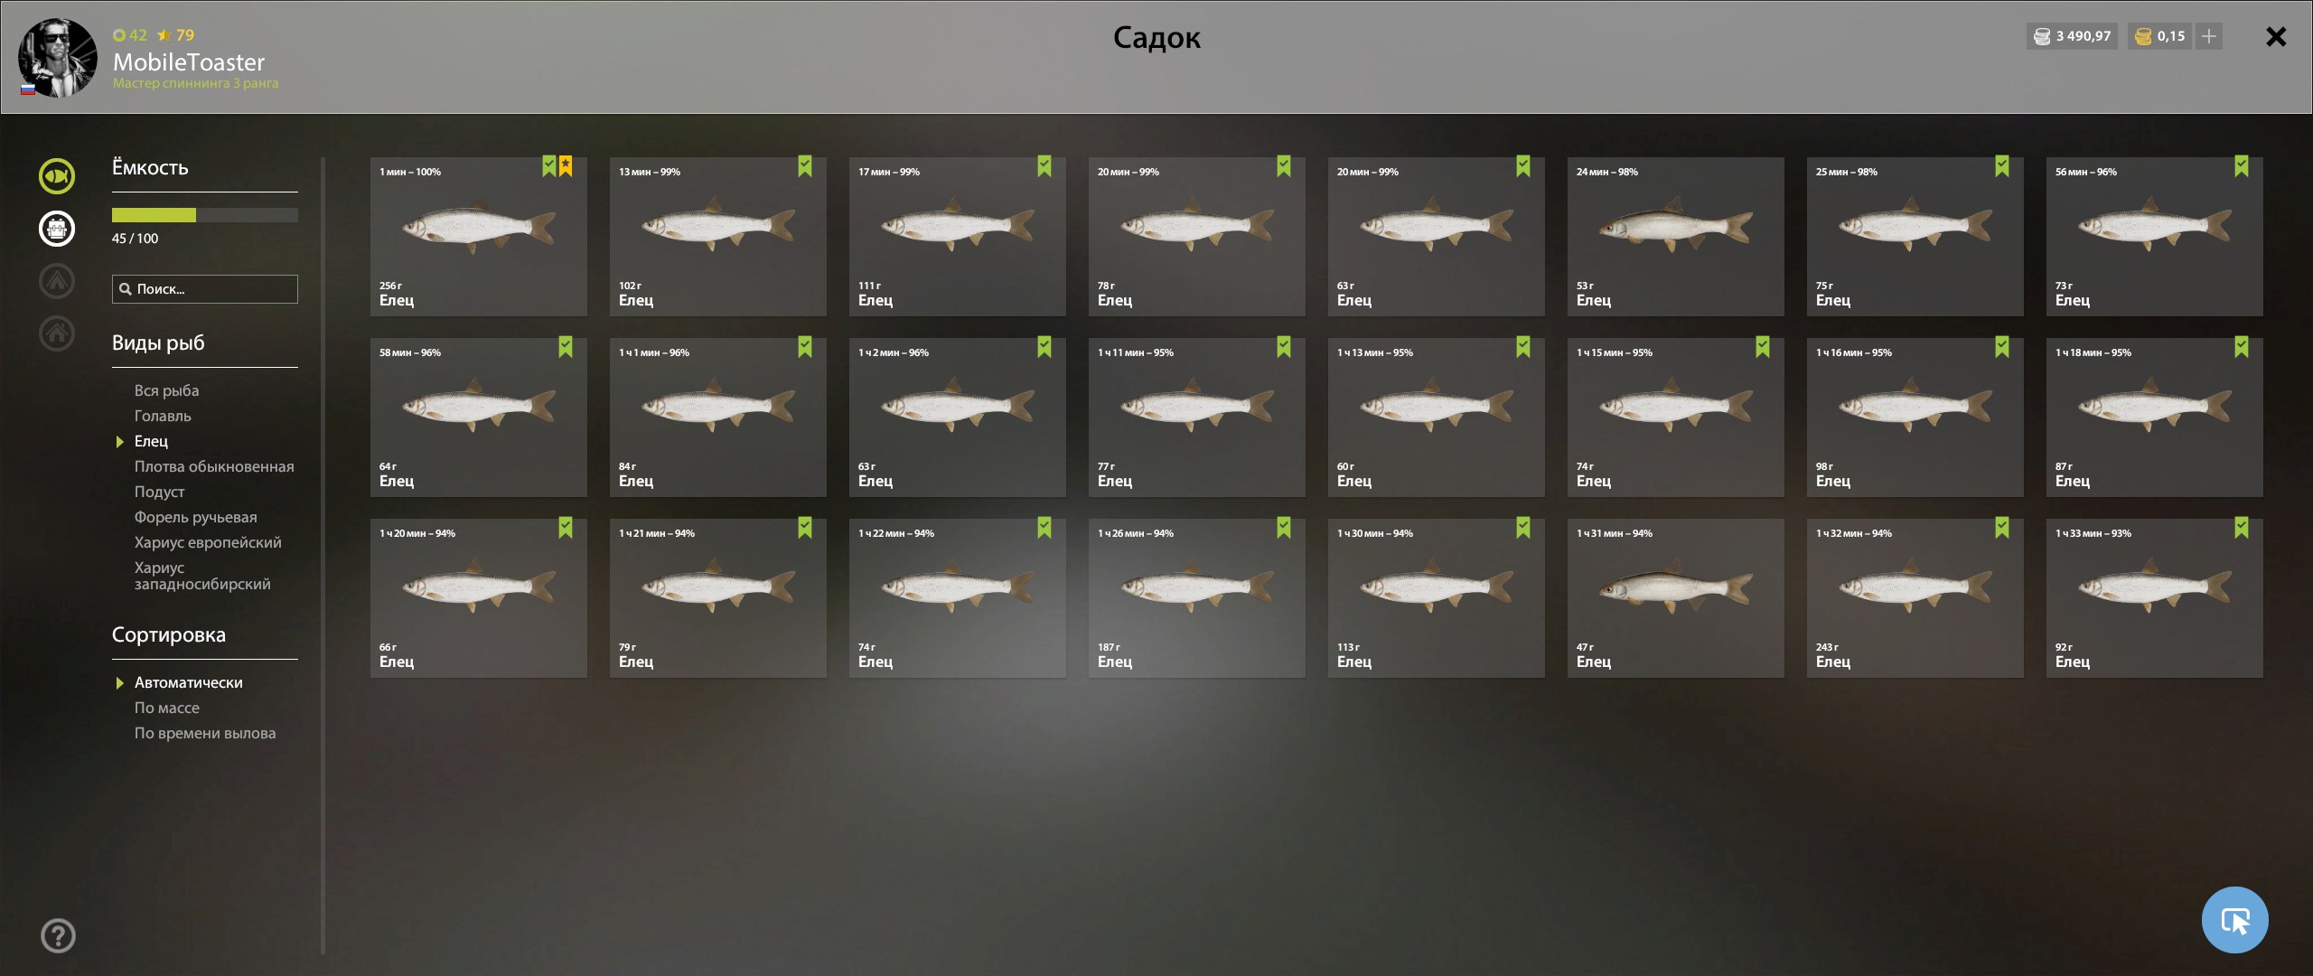Open the help question mark icon
2313x976 pixels.
59,935
